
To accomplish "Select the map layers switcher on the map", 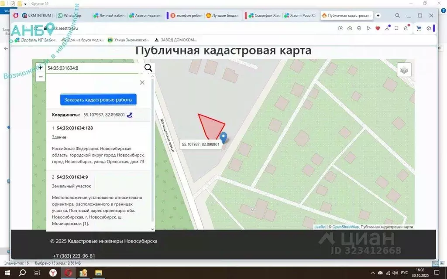I will (x=404, y=69).
